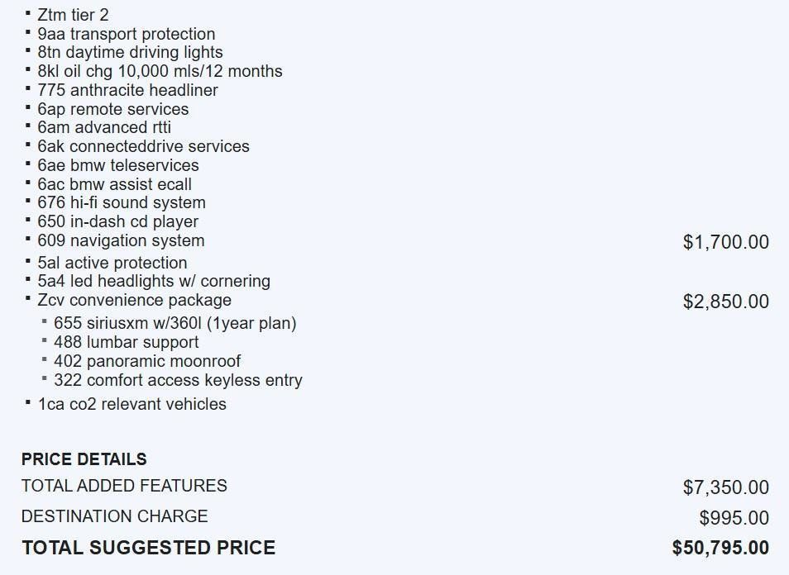Select the DESTINATION CHARGE label
This screenshot has width=789, height=575.
(114, 516)
